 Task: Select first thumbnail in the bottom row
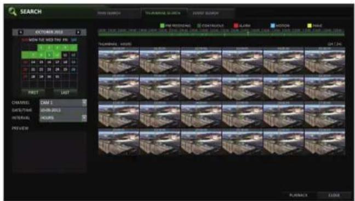click(119, 142)
